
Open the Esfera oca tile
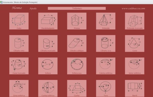77,66
